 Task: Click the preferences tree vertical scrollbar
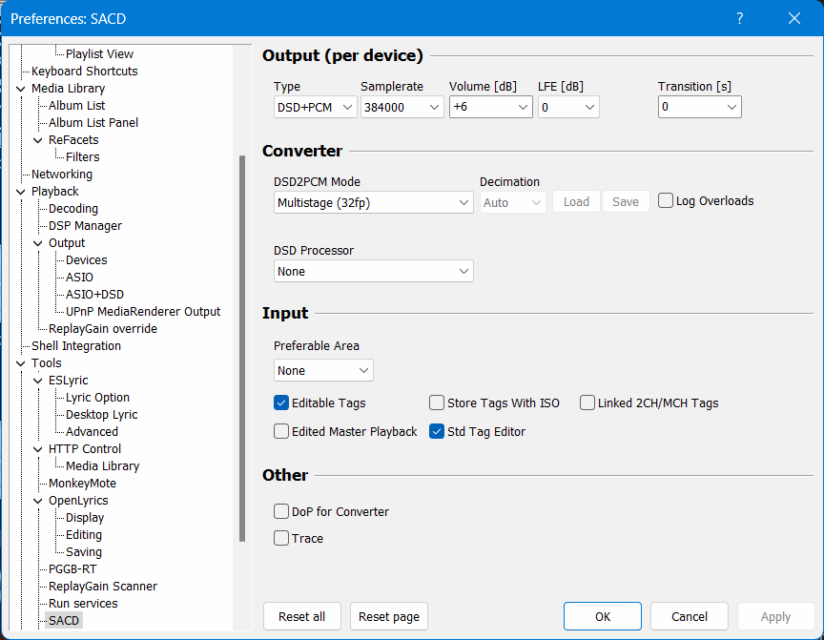[x=242, y=348]
